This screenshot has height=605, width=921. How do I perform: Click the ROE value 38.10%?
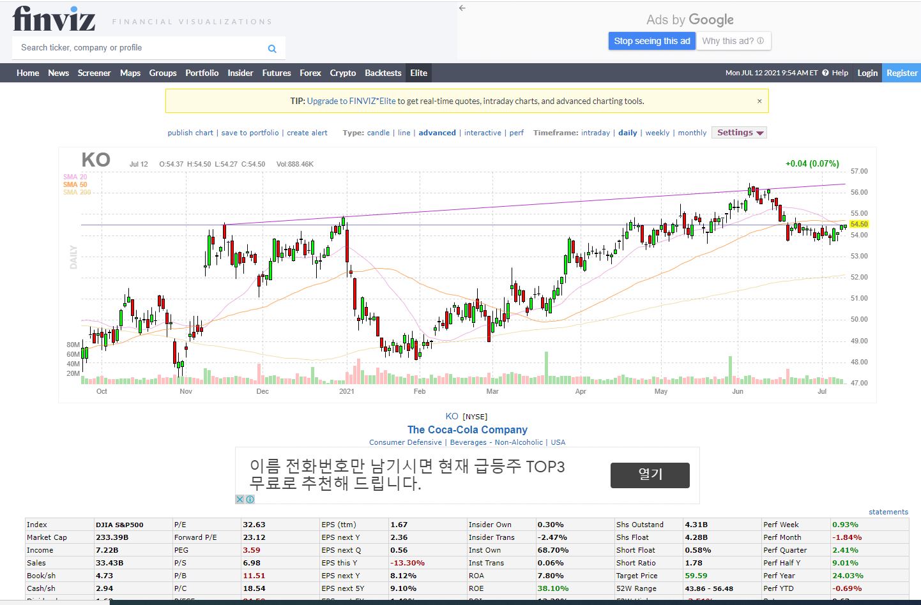(x=553, y=588)
